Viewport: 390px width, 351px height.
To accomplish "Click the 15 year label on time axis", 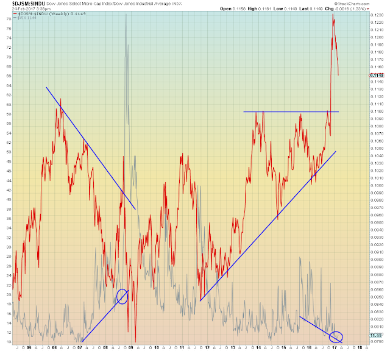I will (x=284, y=348).
